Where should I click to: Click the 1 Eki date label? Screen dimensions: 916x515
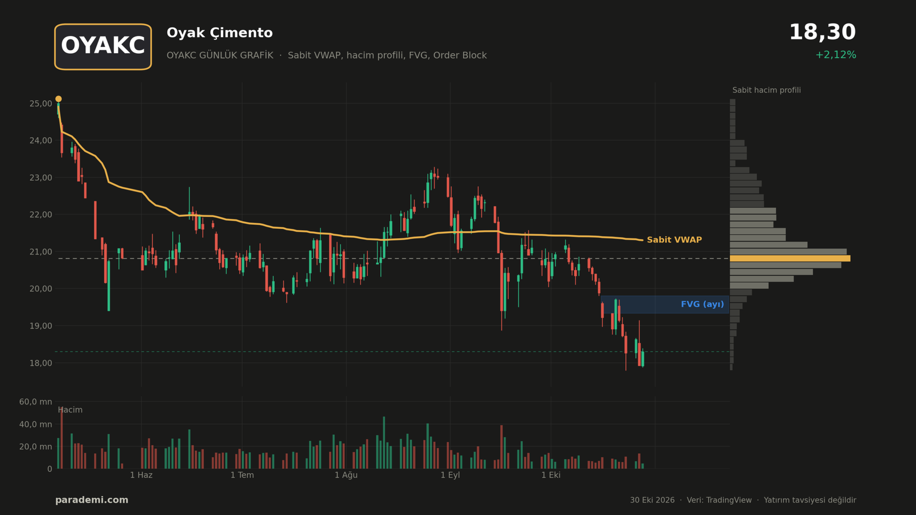[551, 475]
